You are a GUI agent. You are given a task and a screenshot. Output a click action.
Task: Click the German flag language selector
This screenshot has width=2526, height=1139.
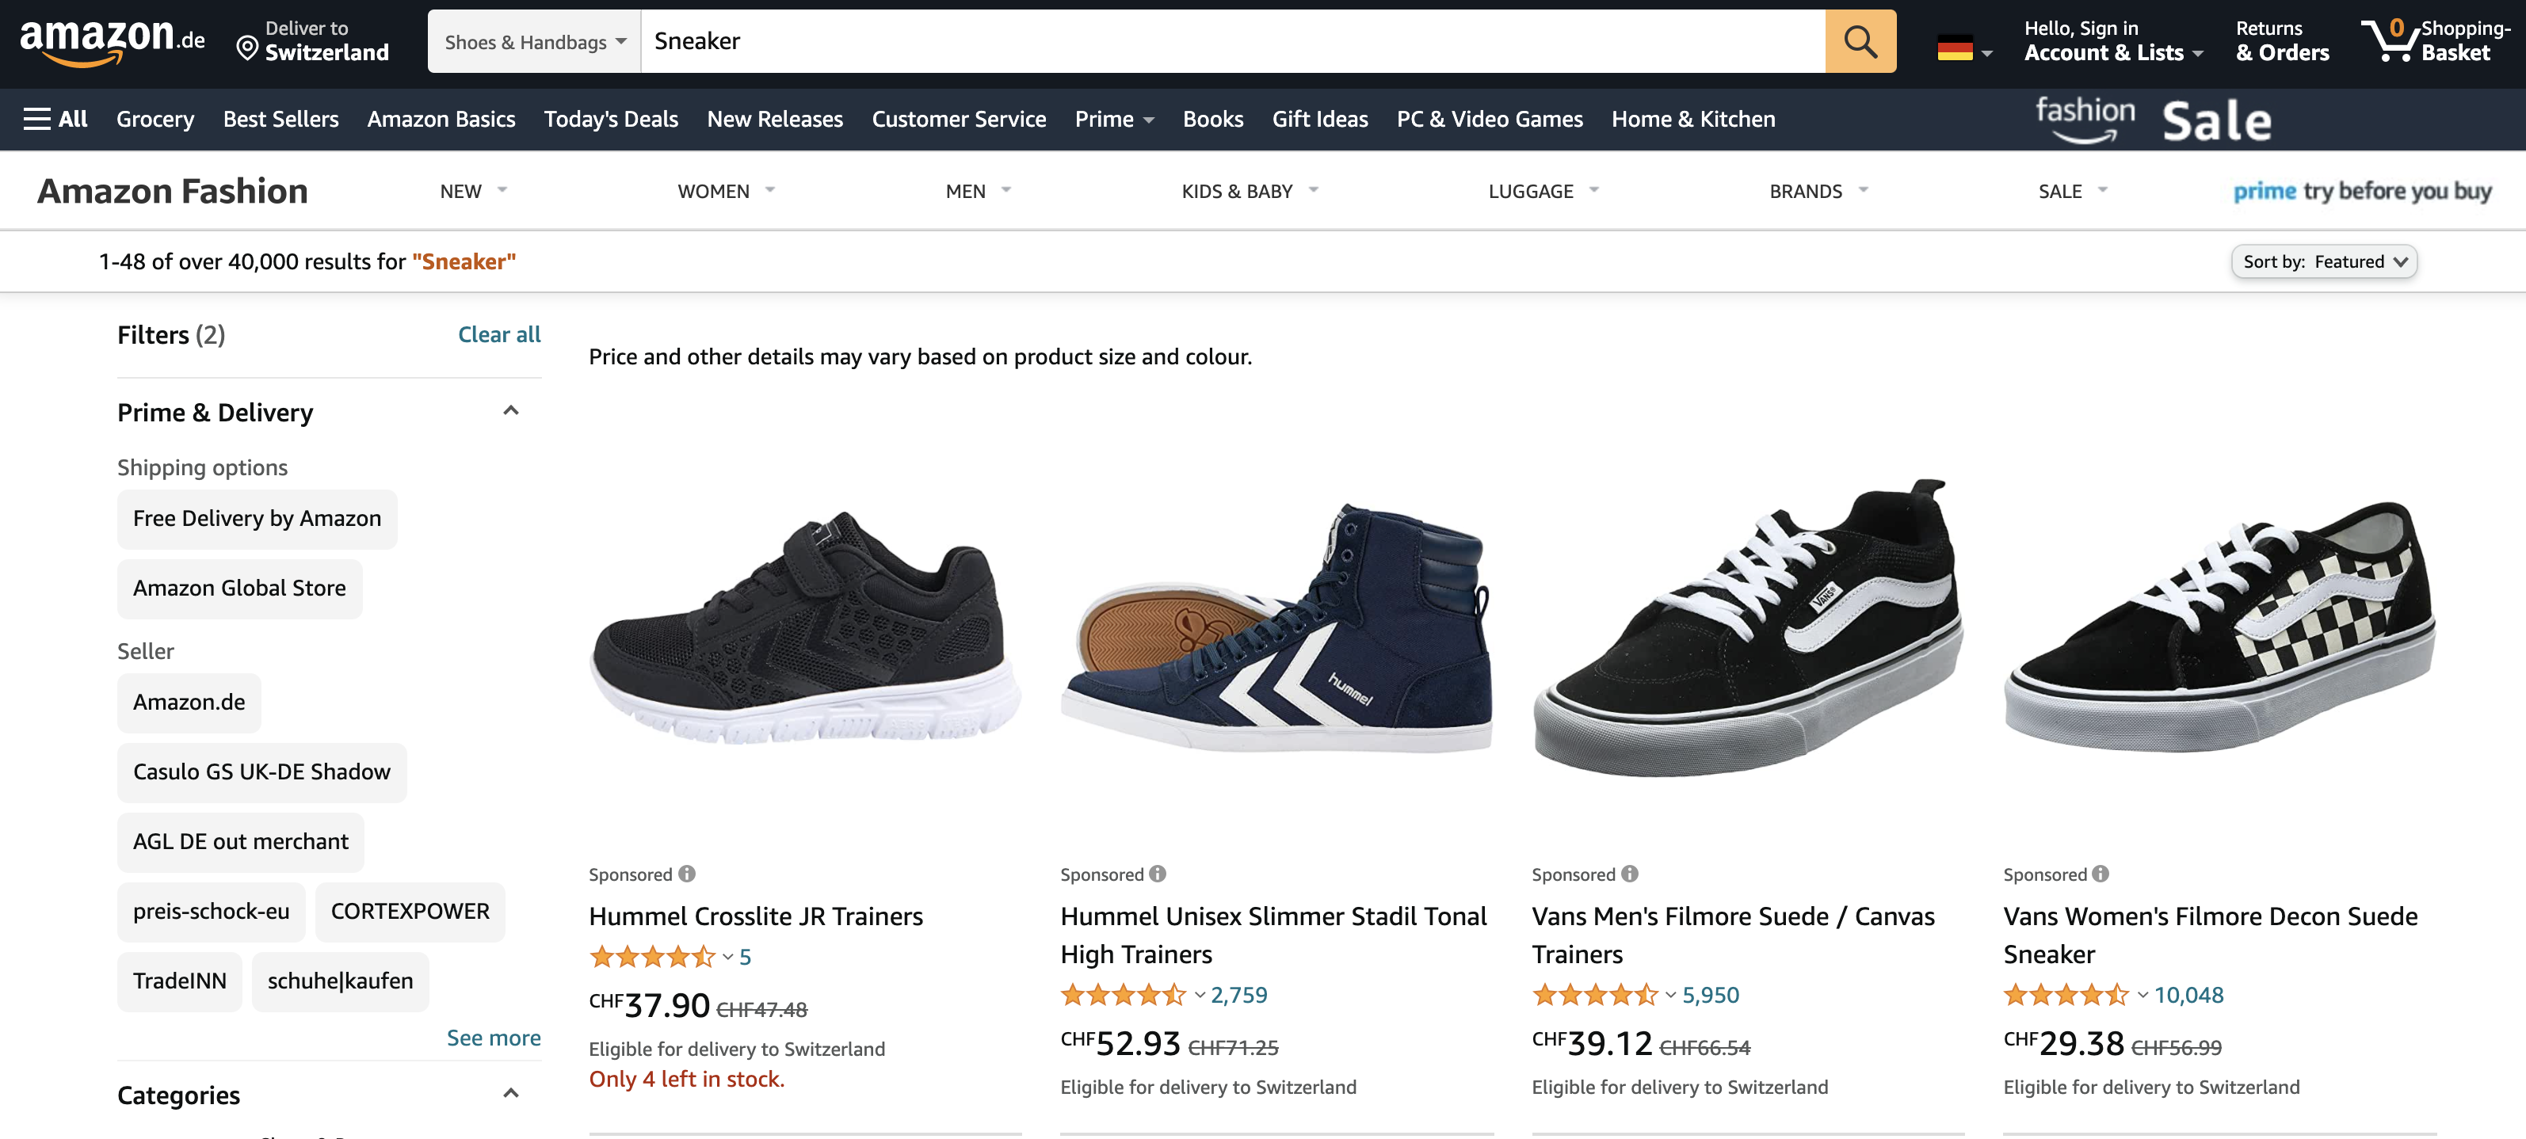coord(1962,47)
